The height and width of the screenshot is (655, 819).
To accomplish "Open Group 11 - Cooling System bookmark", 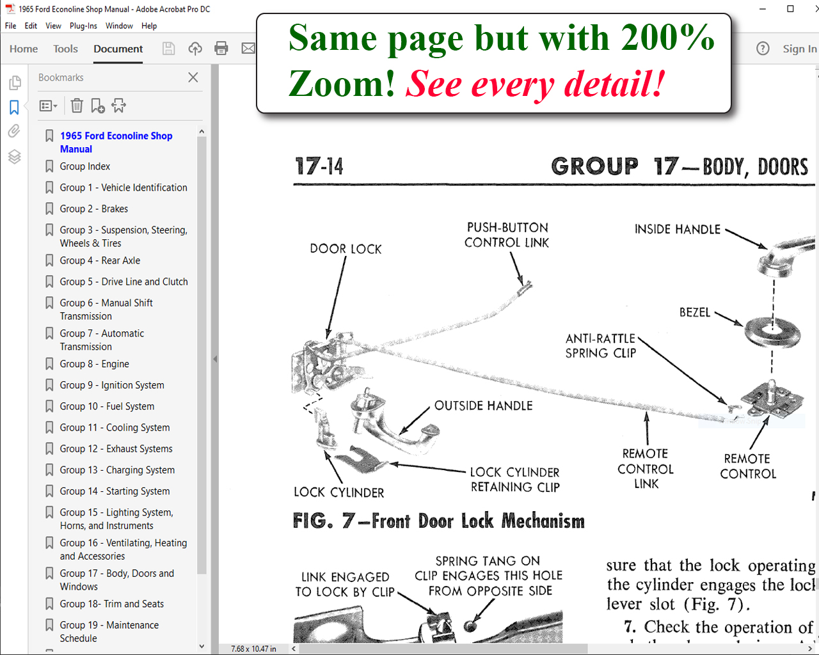I will [115, 427].
